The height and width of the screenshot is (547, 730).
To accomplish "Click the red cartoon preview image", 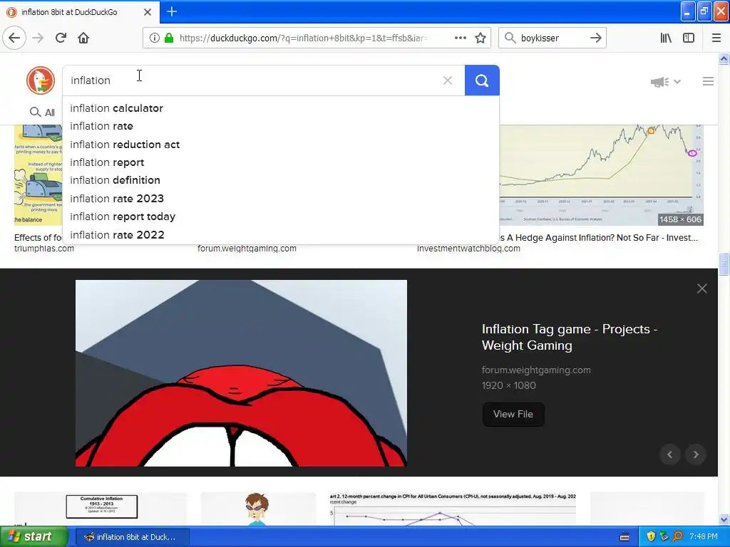I will (241, 373).
